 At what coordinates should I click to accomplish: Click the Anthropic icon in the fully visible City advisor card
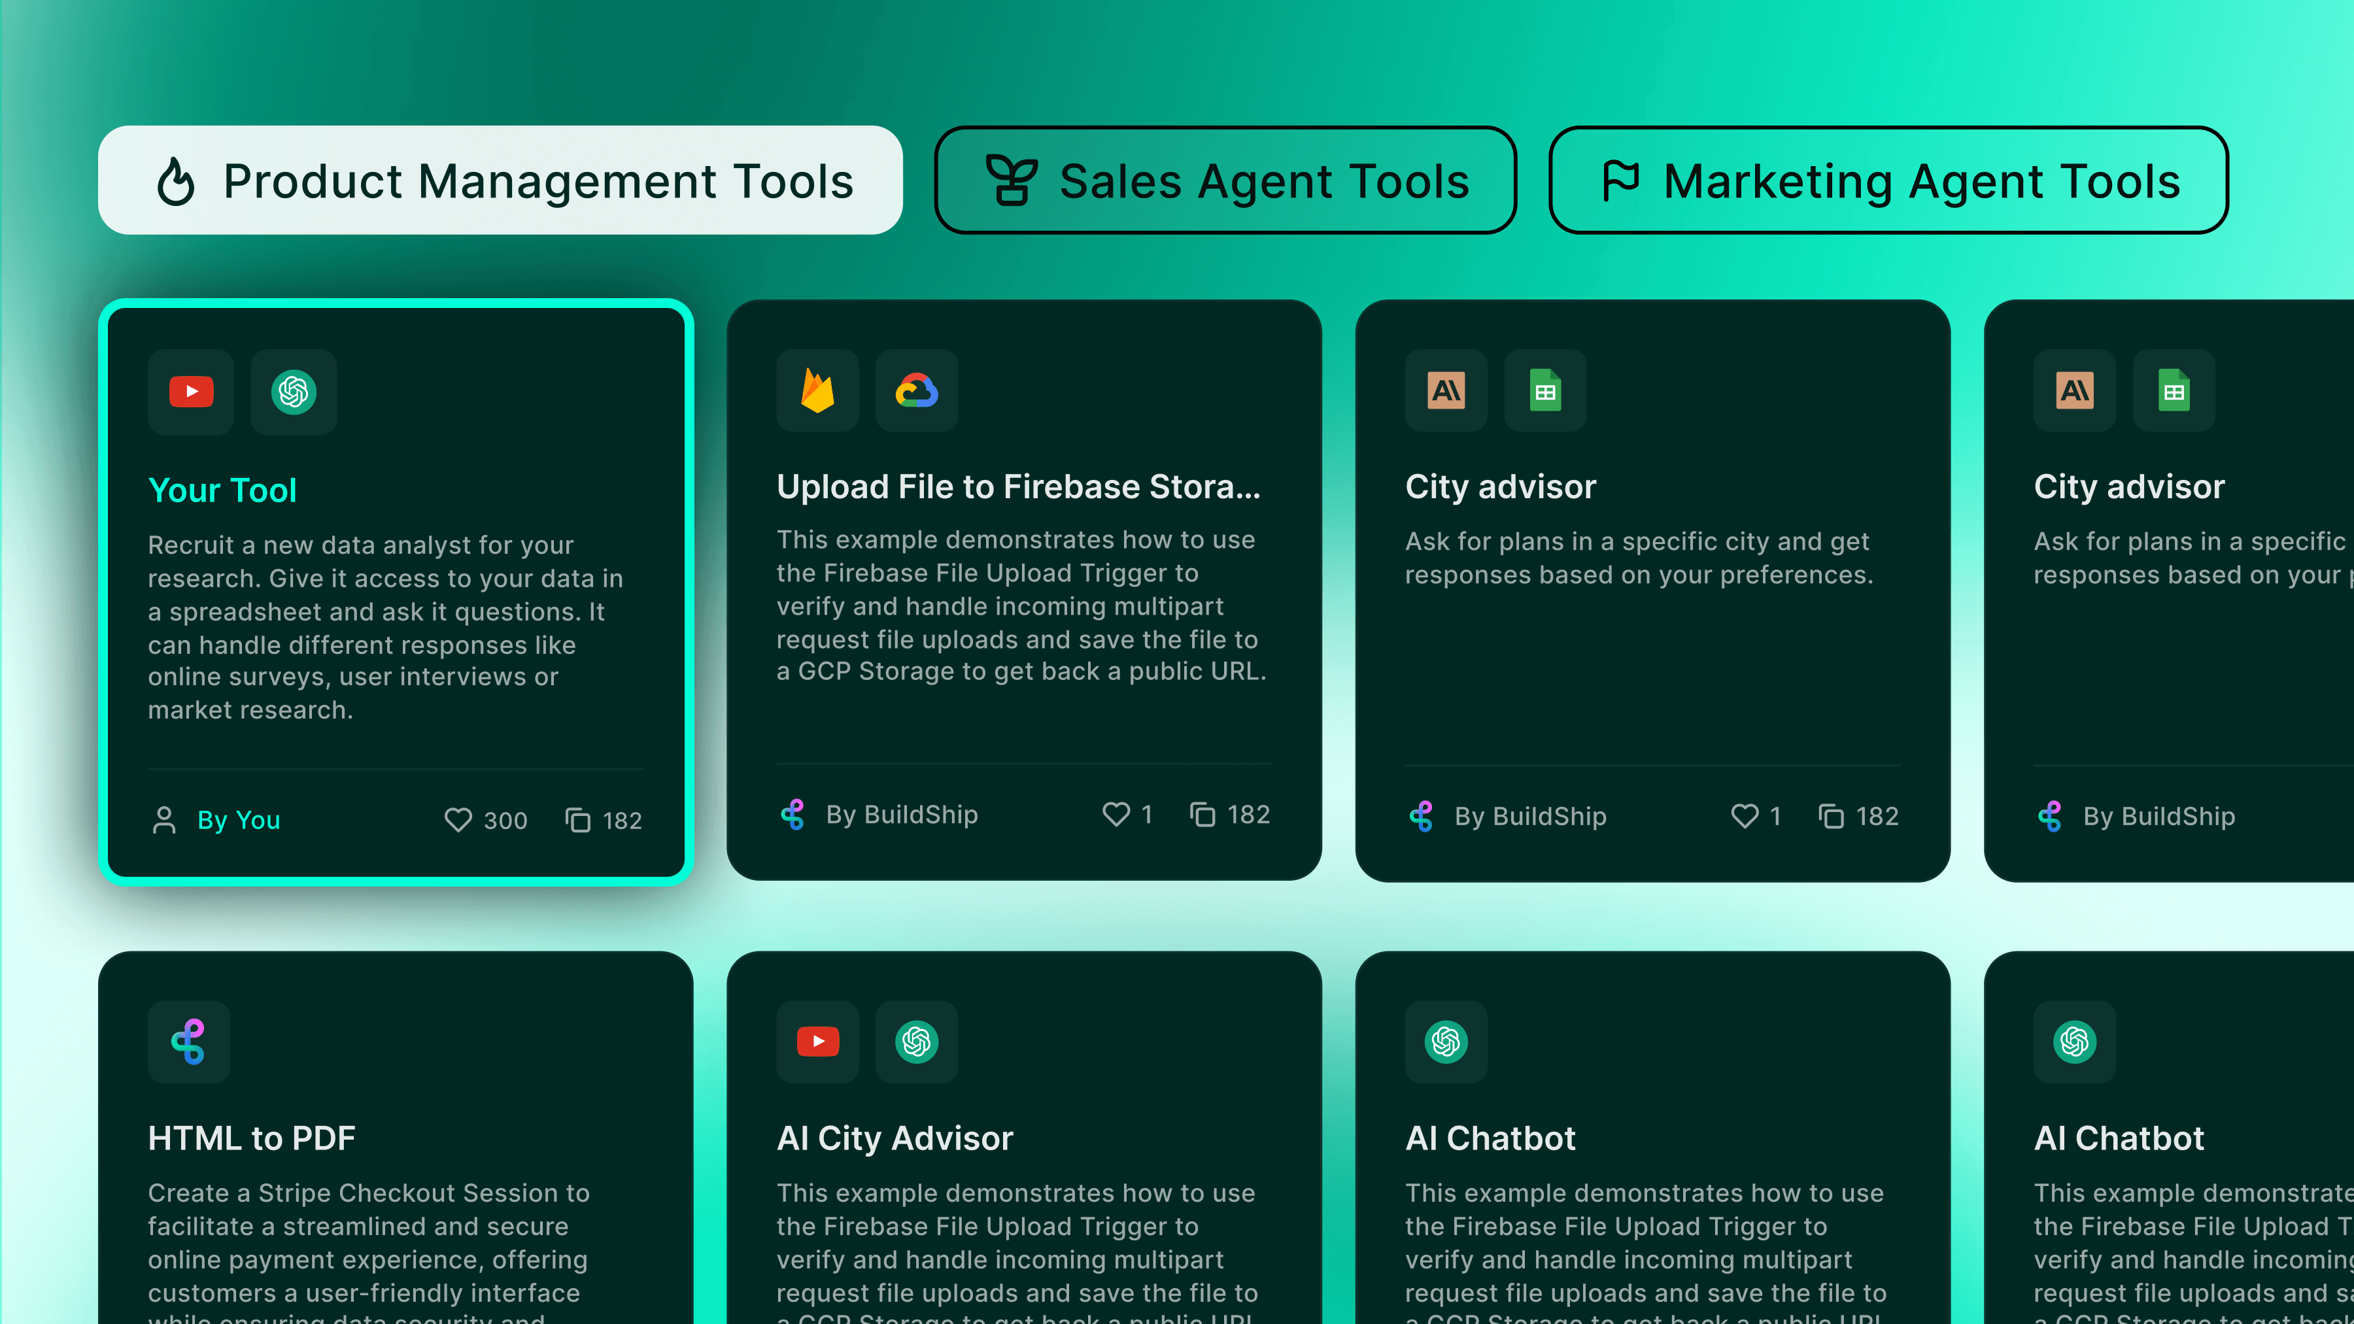[x=1446, y=391]
